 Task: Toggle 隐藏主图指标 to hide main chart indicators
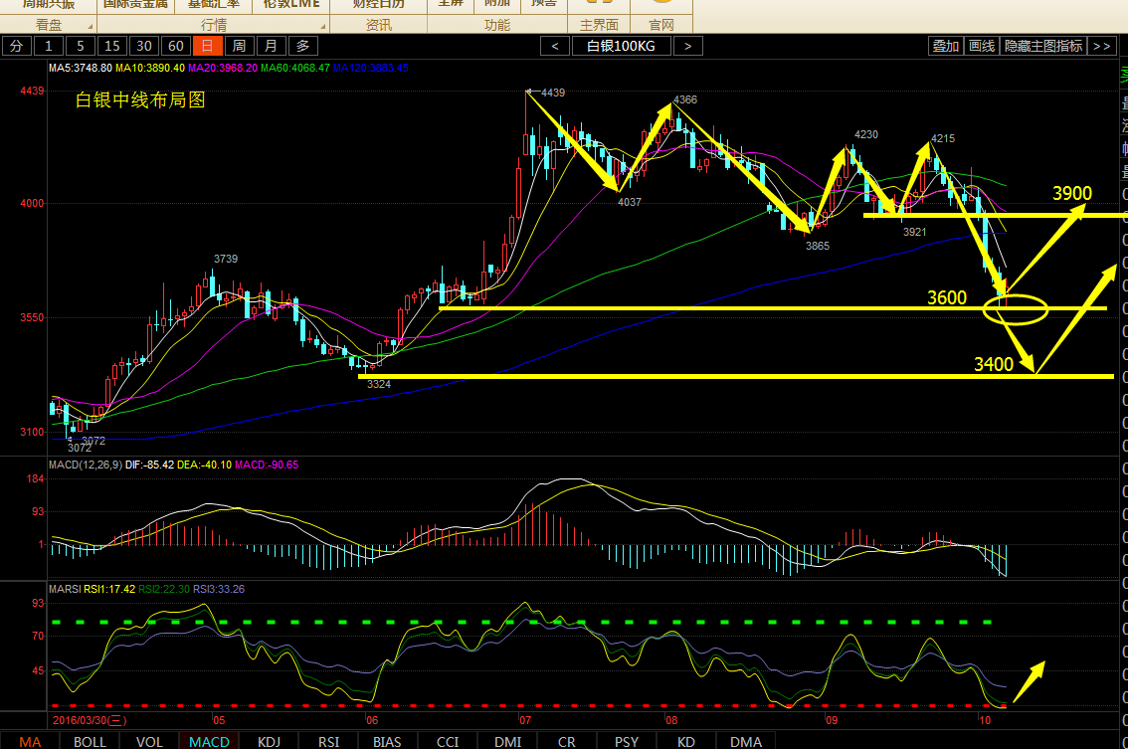[x=1042, y=46]
